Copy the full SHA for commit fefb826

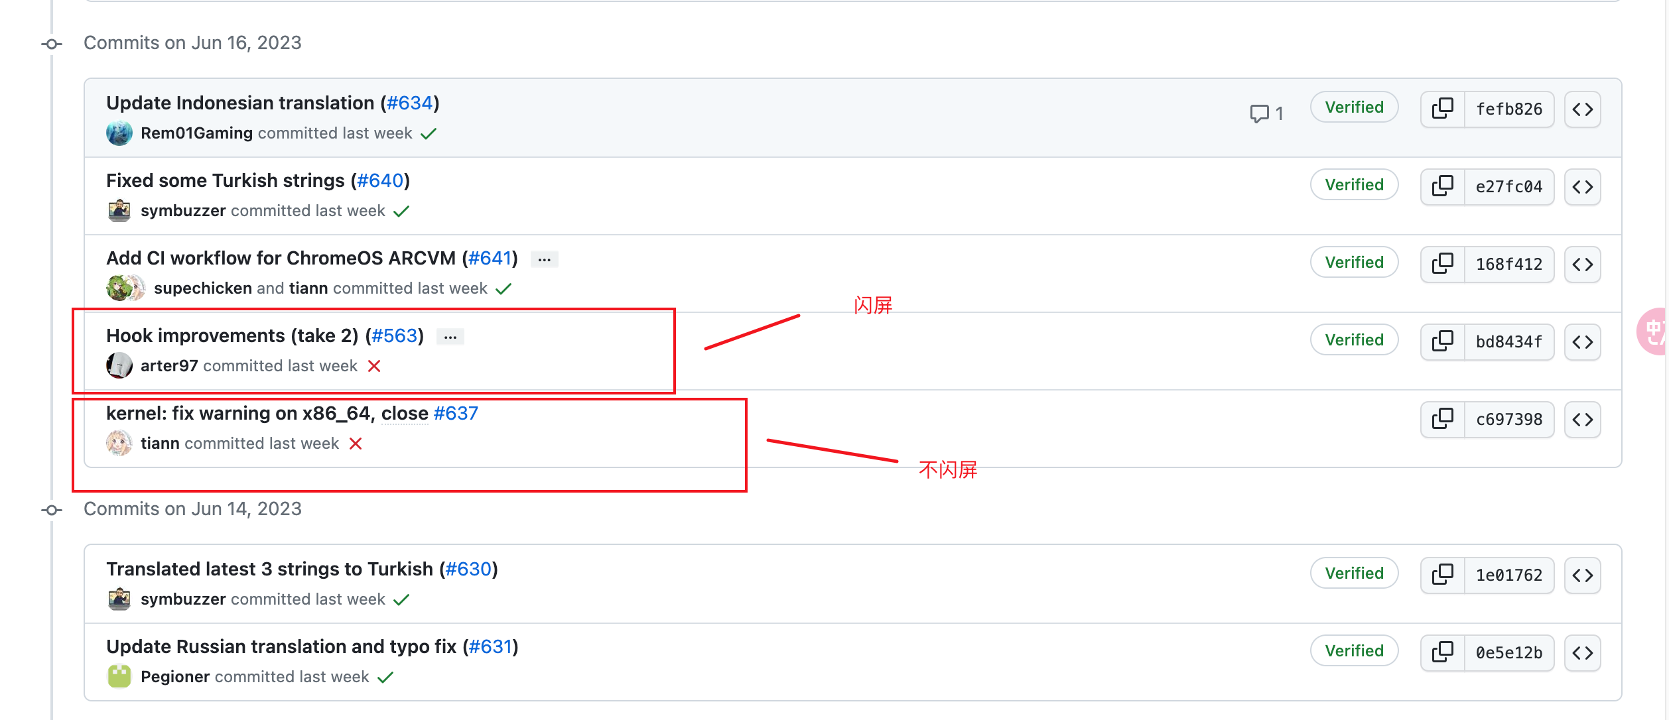[1442, 108]
